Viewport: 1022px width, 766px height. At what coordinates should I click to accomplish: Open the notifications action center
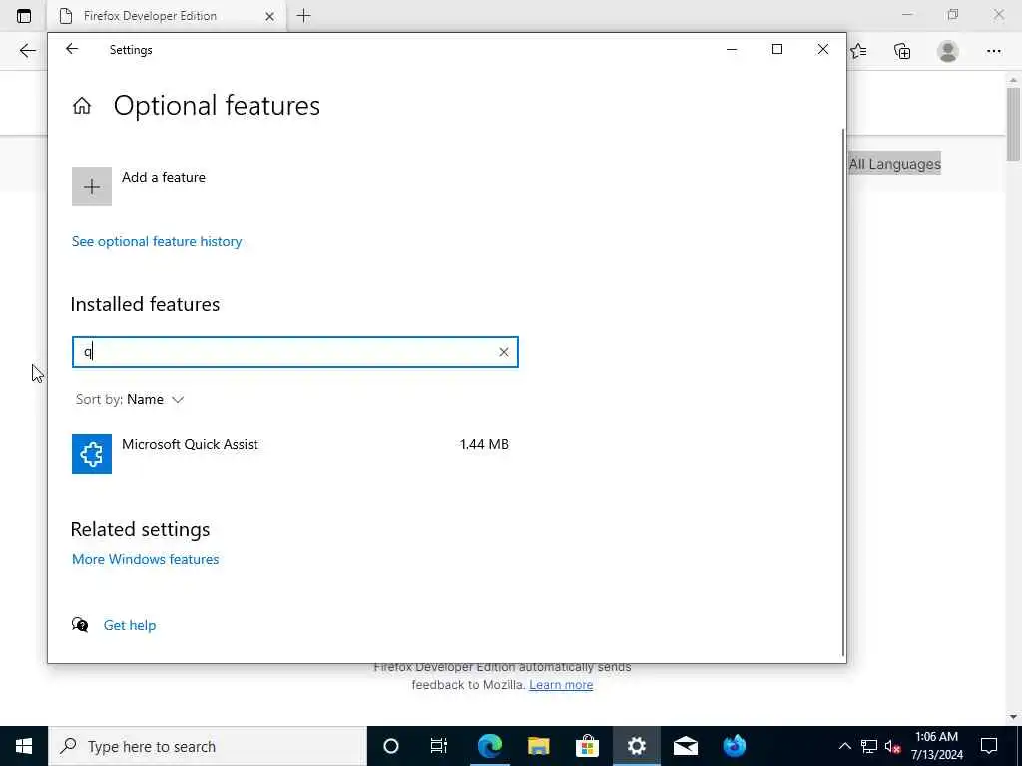[x=989, y=746]
